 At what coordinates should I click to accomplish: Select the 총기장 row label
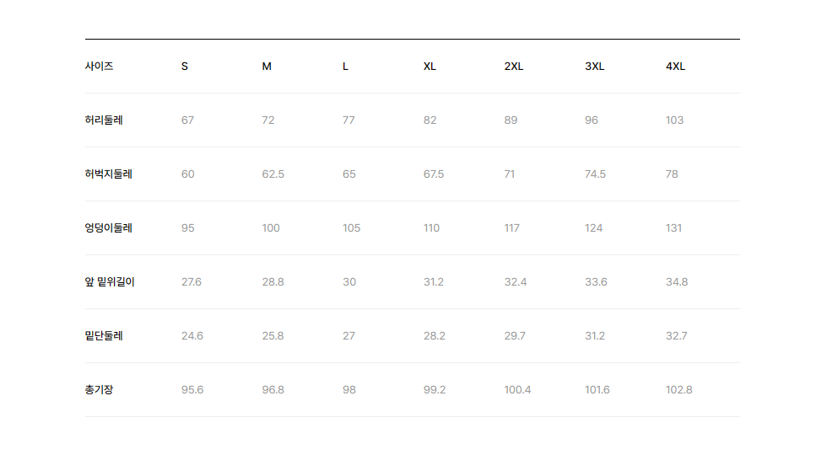pos(100,390)
